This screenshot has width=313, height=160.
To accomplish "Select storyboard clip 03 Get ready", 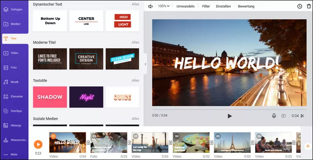I will (x=150, y=142).
